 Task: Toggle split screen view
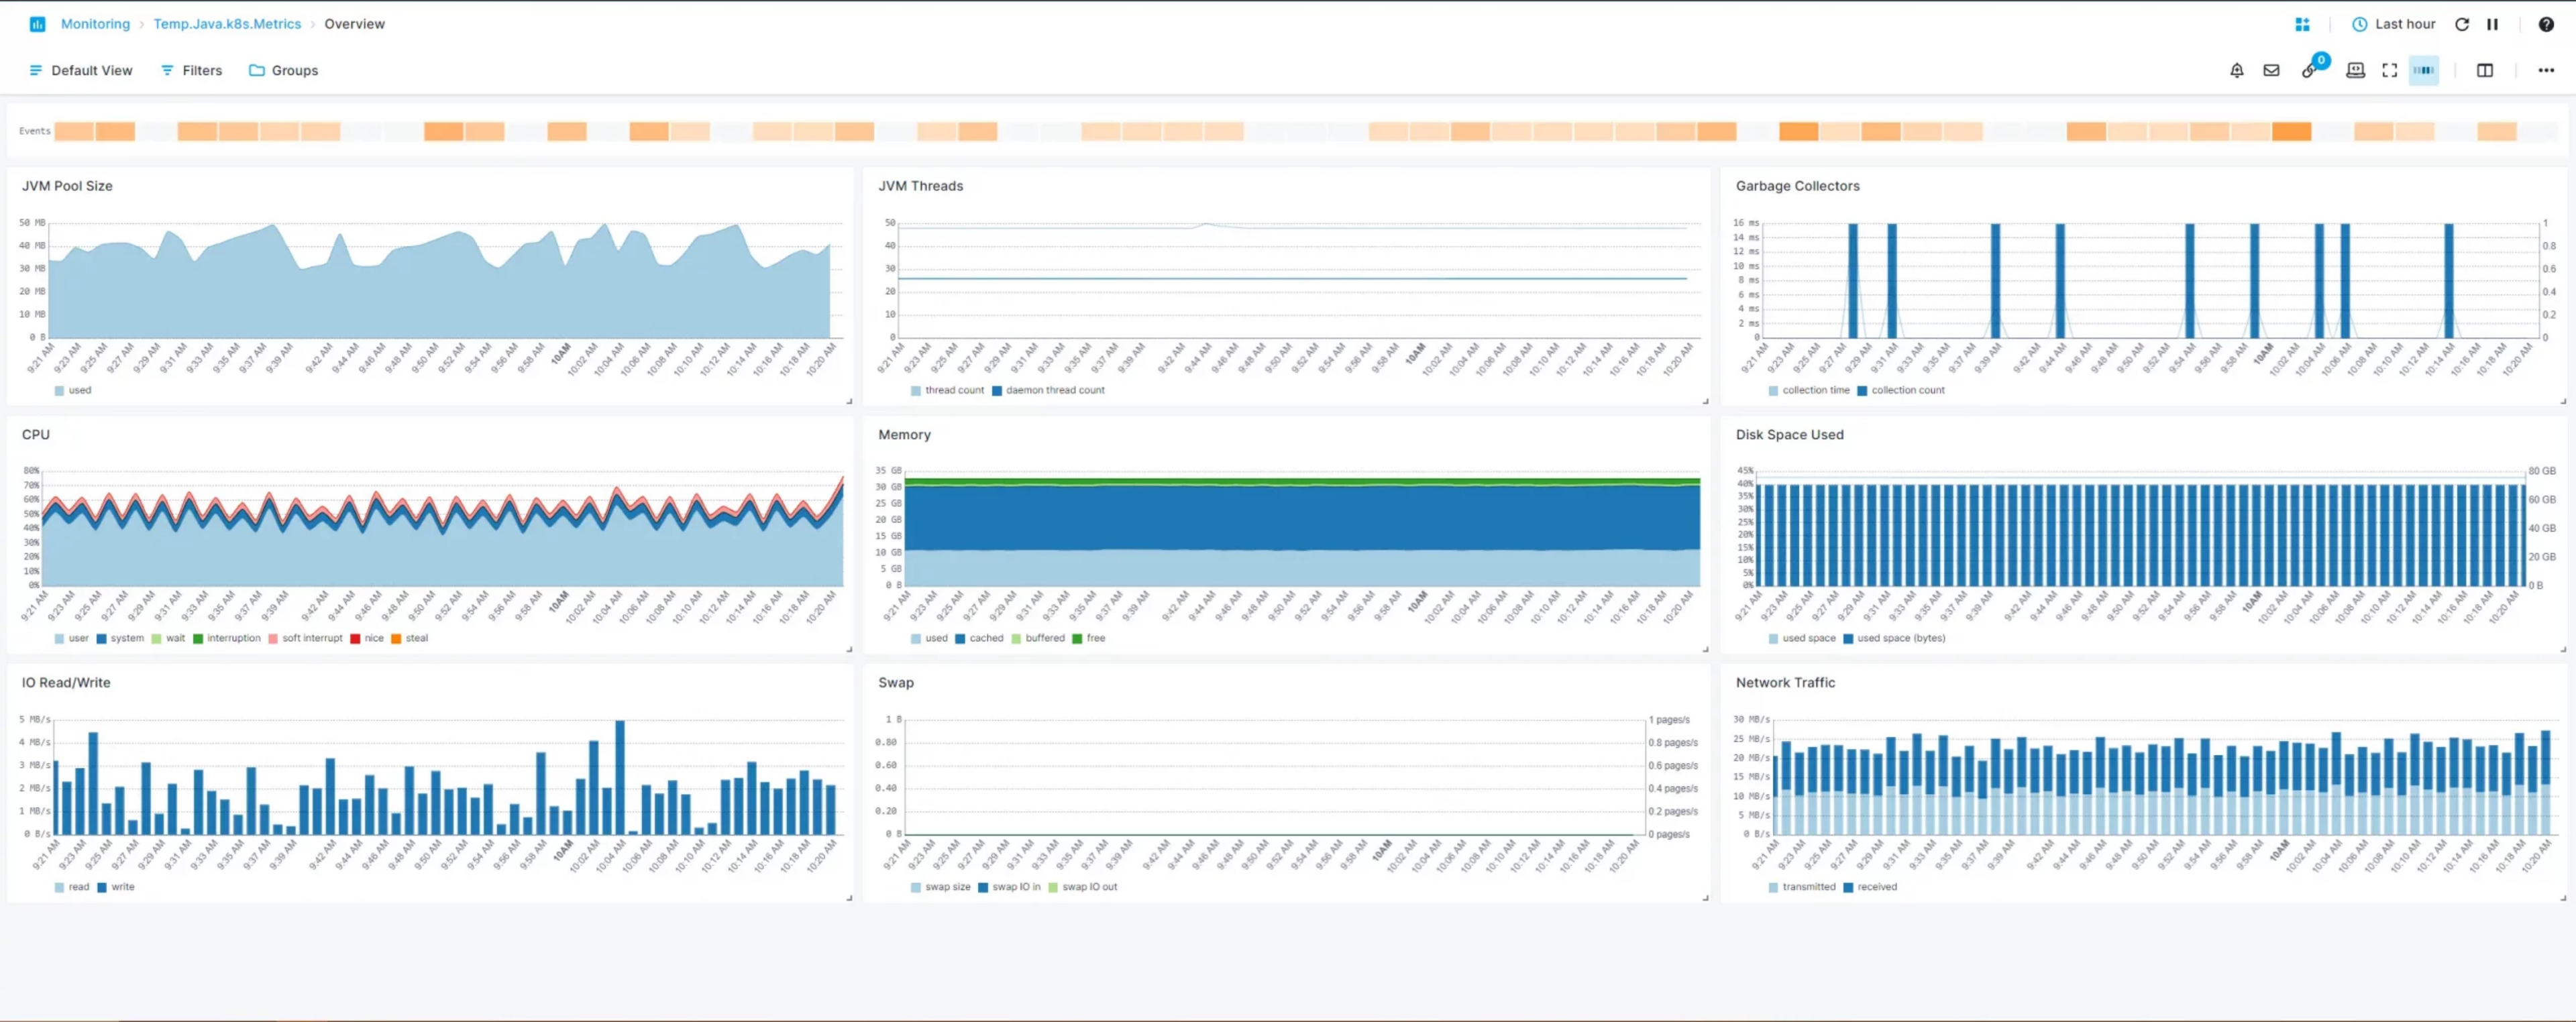[x=2485, y=70]
